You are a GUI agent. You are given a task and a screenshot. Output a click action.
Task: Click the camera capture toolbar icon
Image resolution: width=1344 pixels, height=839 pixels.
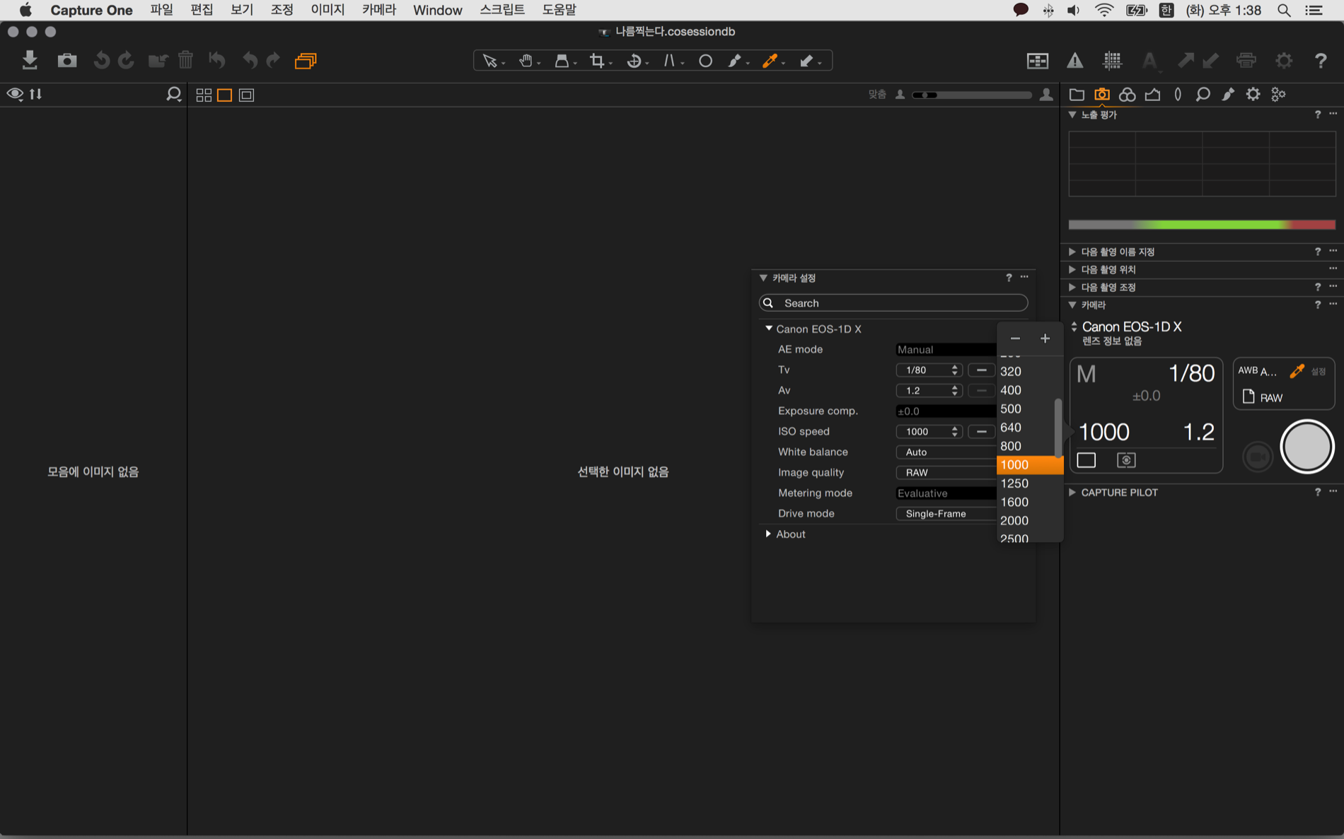67,60
